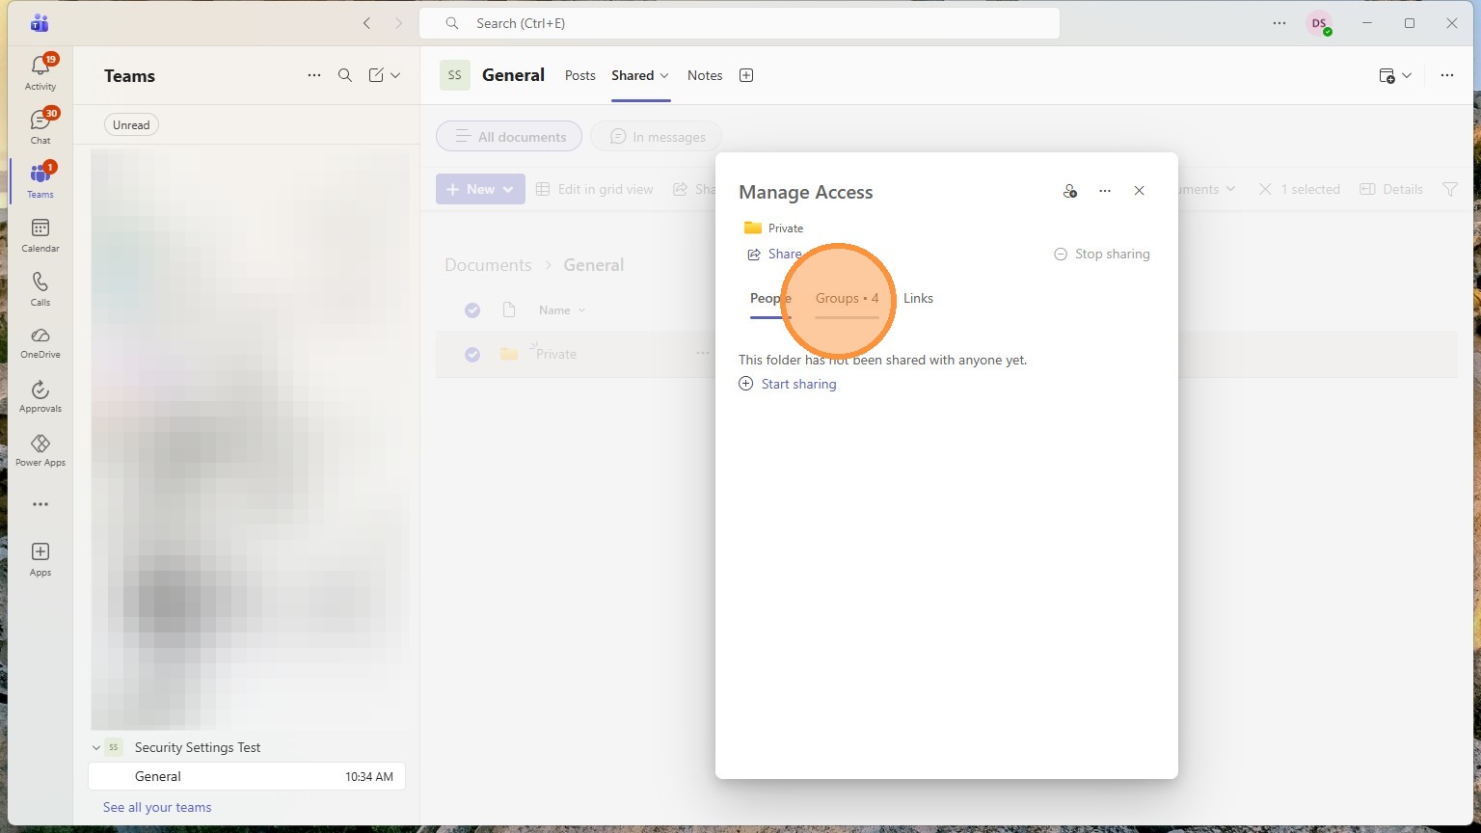
Task: Click the grant access person icon
Action: pos(1069,191)
